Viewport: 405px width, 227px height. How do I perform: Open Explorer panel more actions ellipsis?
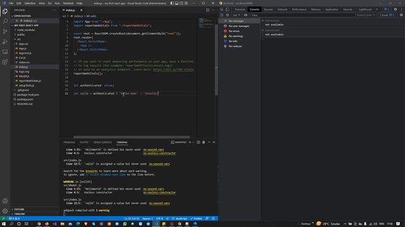(54, 10)
